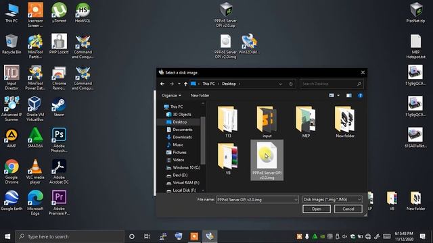Select Downloads in navigation pane

(x=179, y=137)
